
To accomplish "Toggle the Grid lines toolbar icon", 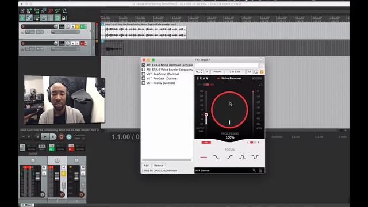I will click(x=51, y=18).
